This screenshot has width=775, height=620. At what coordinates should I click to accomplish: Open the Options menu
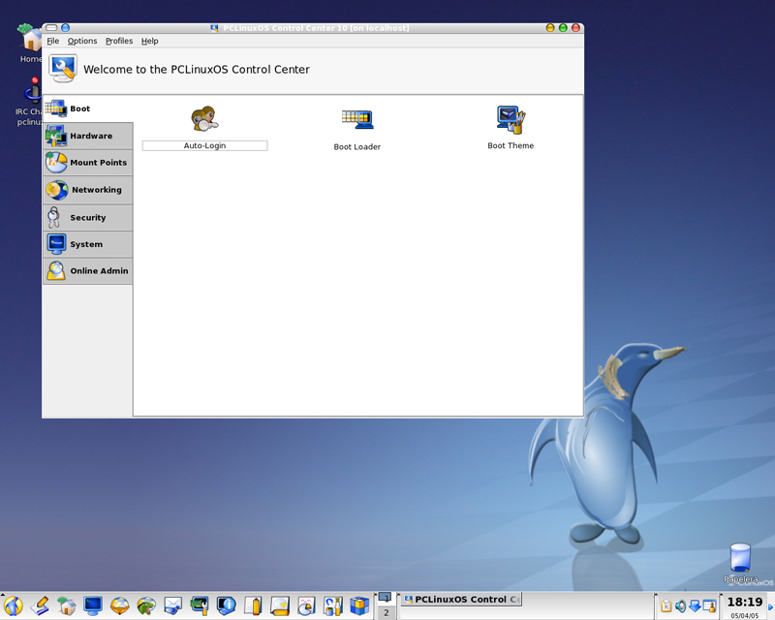82,41
